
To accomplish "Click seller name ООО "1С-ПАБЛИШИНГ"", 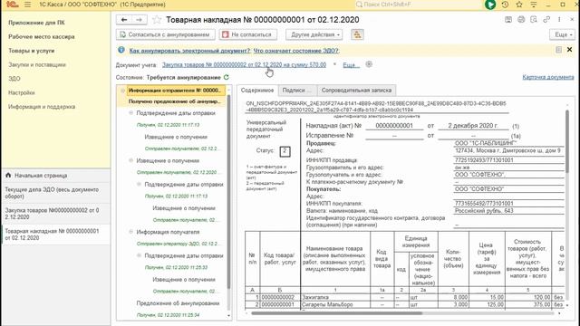I will click(486, 143).
